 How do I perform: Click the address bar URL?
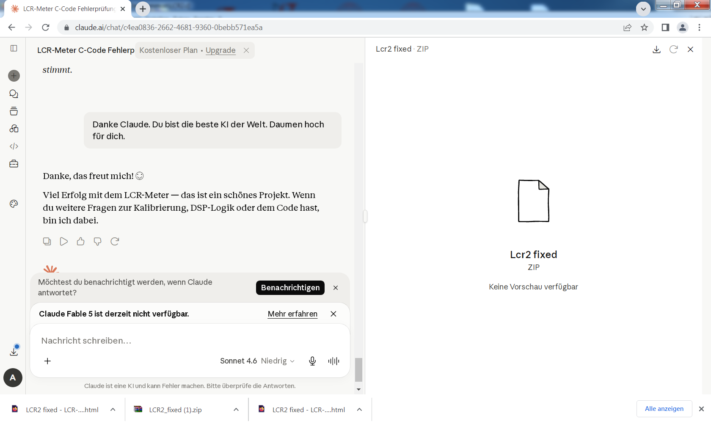(169, 28)
